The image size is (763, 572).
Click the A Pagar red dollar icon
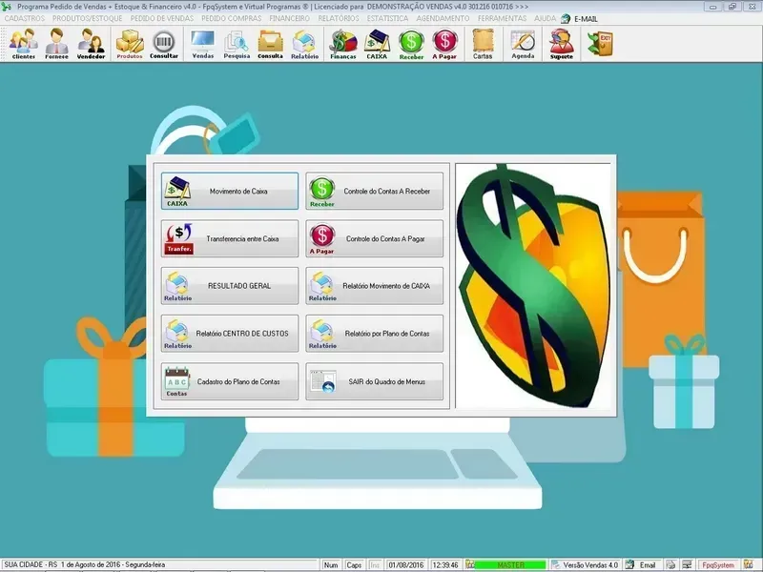click(x=444, y=44)
